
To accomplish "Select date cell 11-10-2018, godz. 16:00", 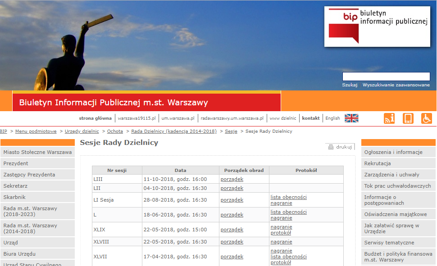I will click(x=181, y=179).
